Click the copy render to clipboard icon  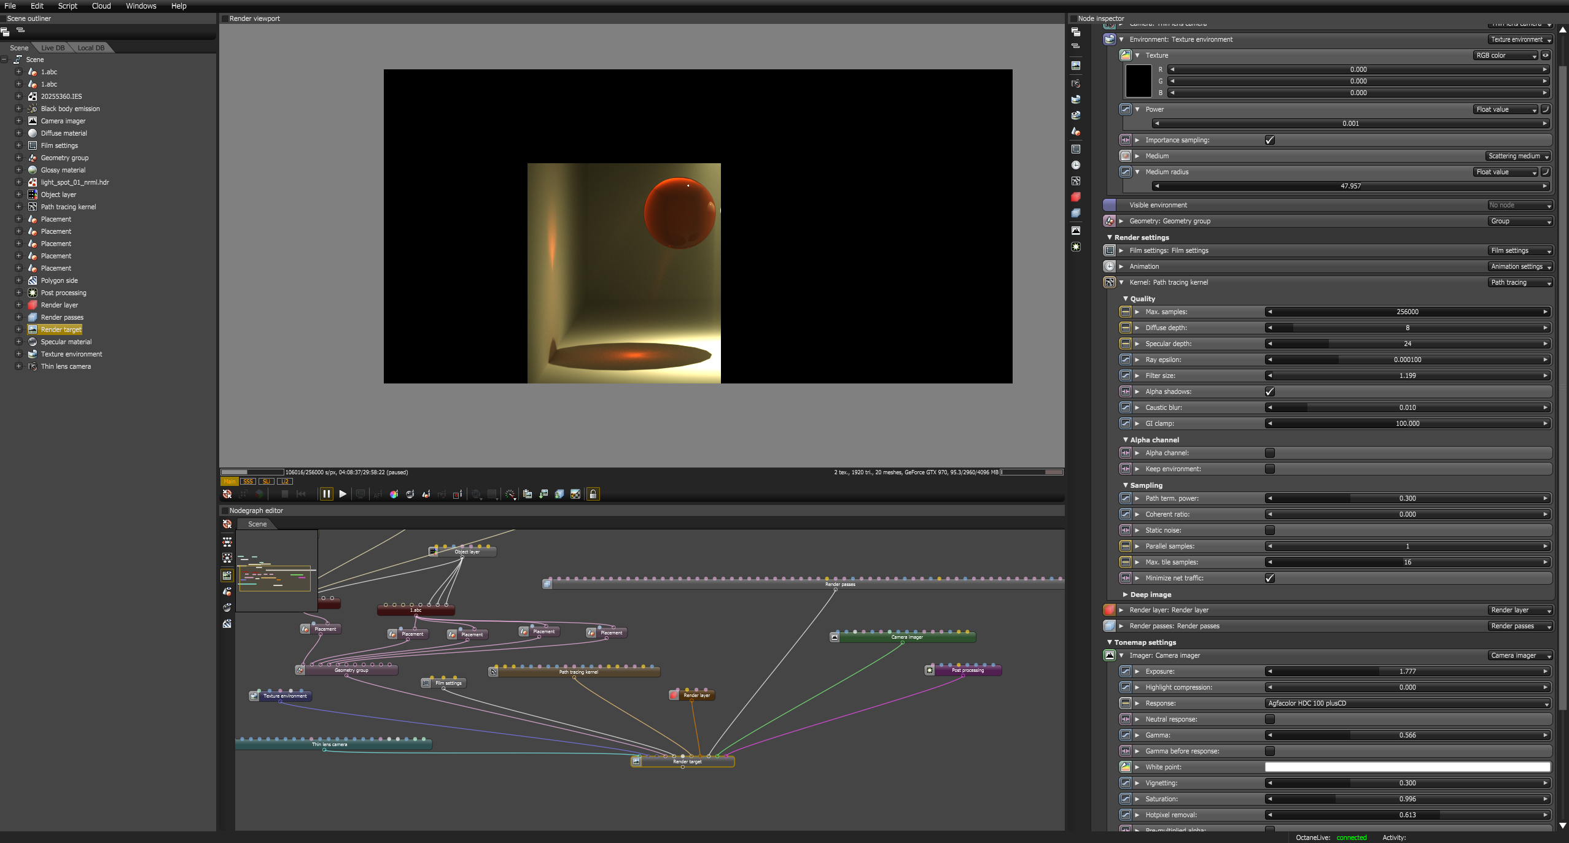tap(528, 494)
